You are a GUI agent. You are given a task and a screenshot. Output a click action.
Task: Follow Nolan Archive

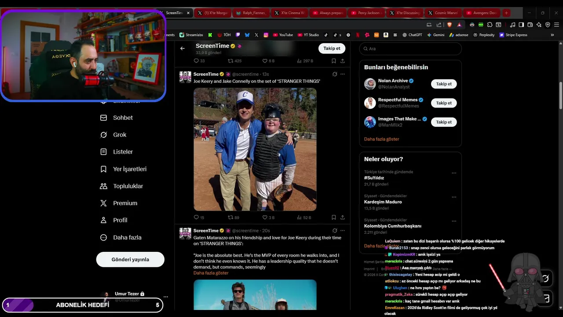[x=444, y=84]
